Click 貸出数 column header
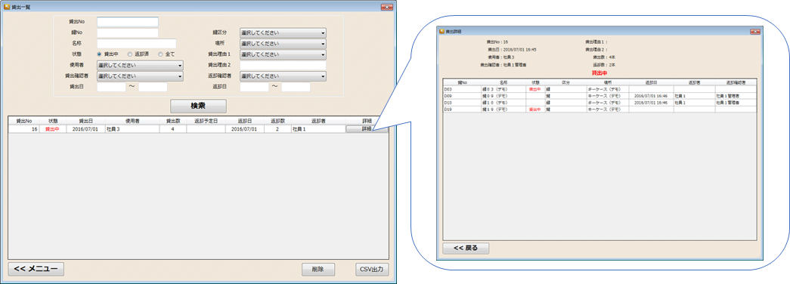 [x=173, y=122]
